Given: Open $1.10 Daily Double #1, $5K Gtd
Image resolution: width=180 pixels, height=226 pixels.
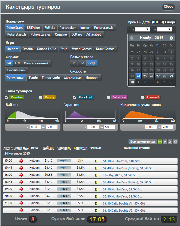Looking at the screenshot, I should tap(124, 203).
